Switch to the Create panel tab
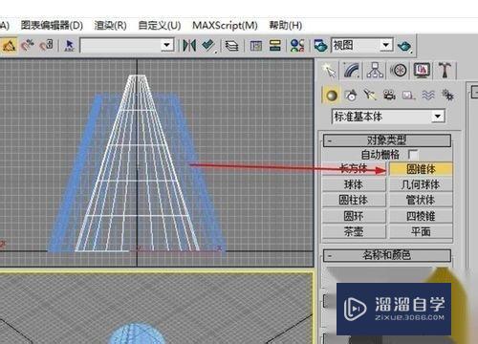478x344 pixels. click(329, 70)
